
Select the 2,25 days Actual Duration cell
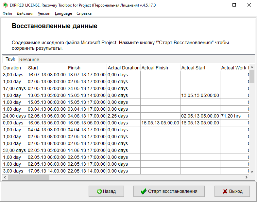tap(124, 116)
